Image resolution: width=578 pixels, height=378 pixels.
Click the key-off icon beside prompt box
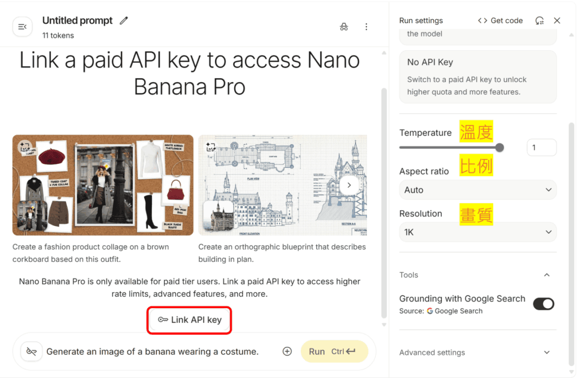pyautogui.click(x=32, y=352)
